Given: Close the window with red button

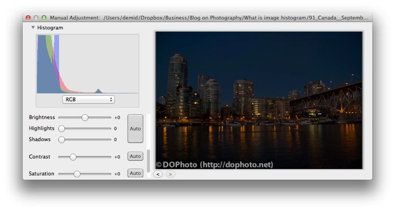Looking at the screenshot, I should [28, 17].
